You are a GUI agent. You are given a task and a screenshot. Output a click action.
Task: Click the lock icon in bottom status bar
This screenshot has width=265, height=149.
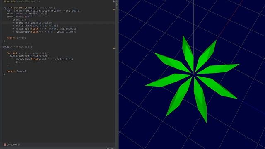[x=108, y=148]
